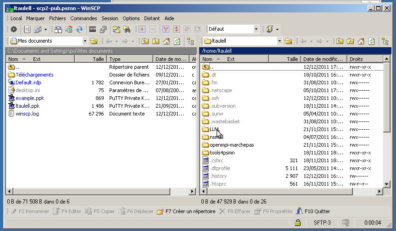Go to remote parent directory icon
The image size is (396, 231).
click(340, 41)
